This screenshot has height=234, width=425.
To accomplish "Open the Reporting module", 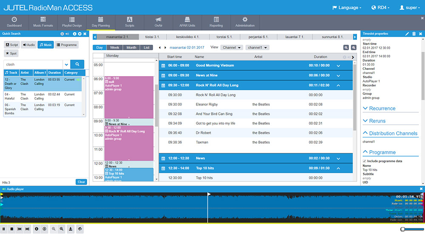I will (x=216, y=22).
